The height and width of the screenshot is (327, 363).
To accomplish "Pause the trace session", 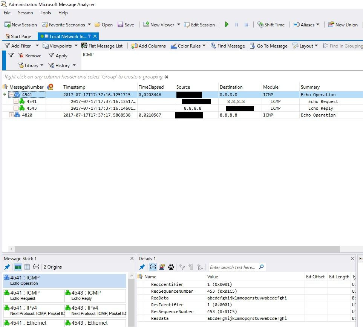I will (x=236, y=25).
